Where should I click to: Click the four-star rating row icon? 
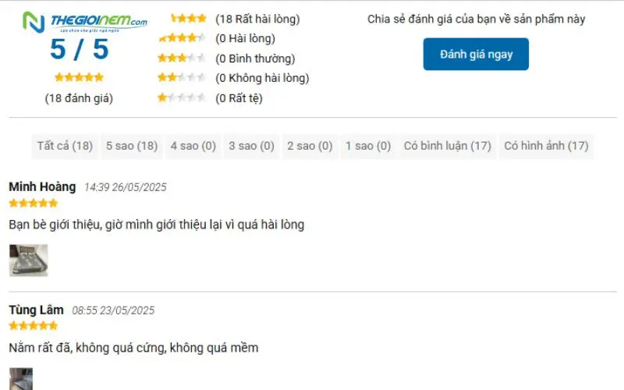coord(182,38)
